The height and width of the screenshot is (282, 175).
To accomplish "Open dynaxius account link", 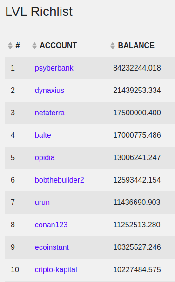I will (x=49, y=90).
